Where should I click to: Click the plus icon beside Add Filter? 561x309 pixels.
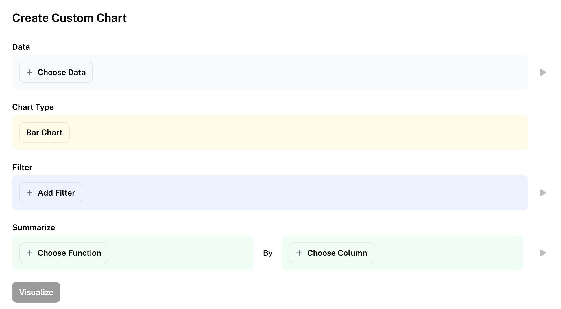pyautogui.click(x=29, y=193)
